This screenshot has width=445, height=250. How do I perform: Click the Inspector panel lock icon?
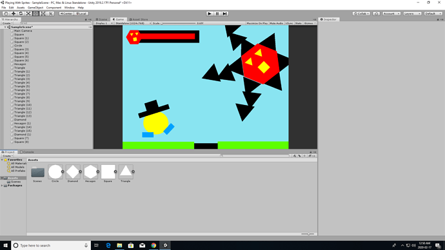tap(438, 19)
